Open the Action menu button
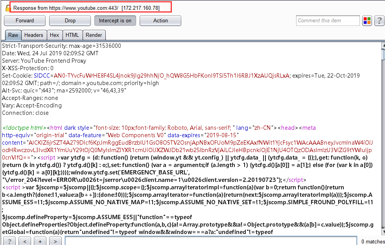 [x=160, y=20]
